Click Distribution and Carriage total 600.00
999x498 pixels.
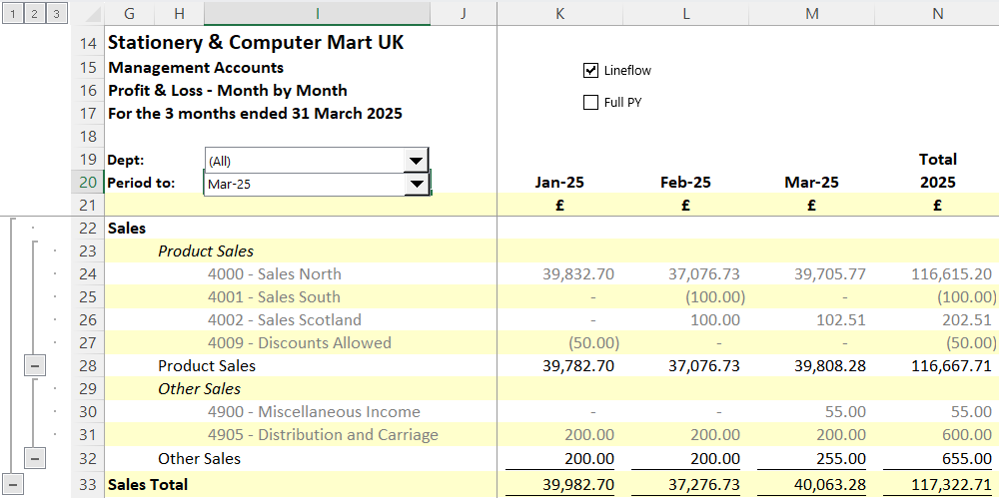click(x=967, y=435)
